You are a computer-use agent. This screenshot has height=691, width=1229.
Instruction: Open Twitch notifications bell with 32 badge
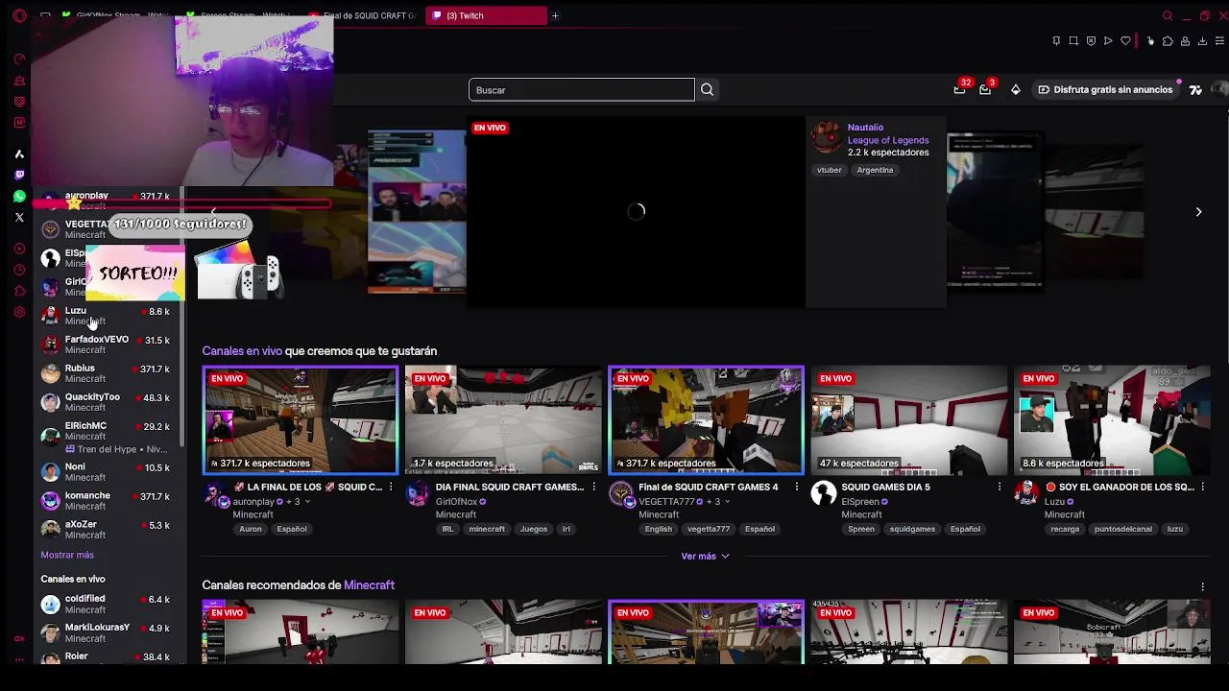point(959,89)
